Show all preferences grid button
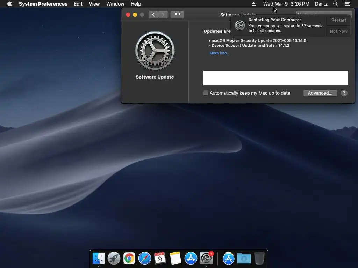358x268 pixels. (177, 15)
